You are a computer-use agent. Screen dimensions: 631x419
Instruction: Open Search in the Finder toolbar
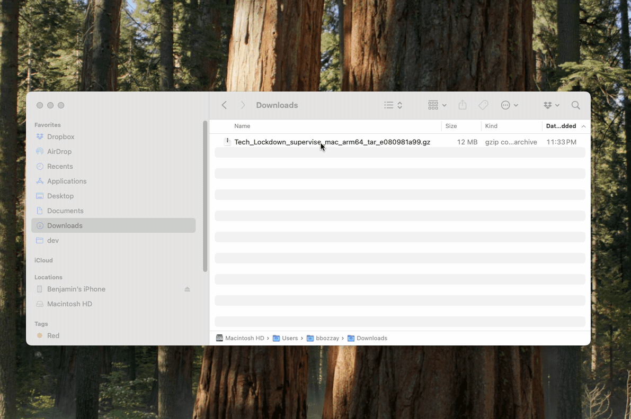click(x=576, y=105)
